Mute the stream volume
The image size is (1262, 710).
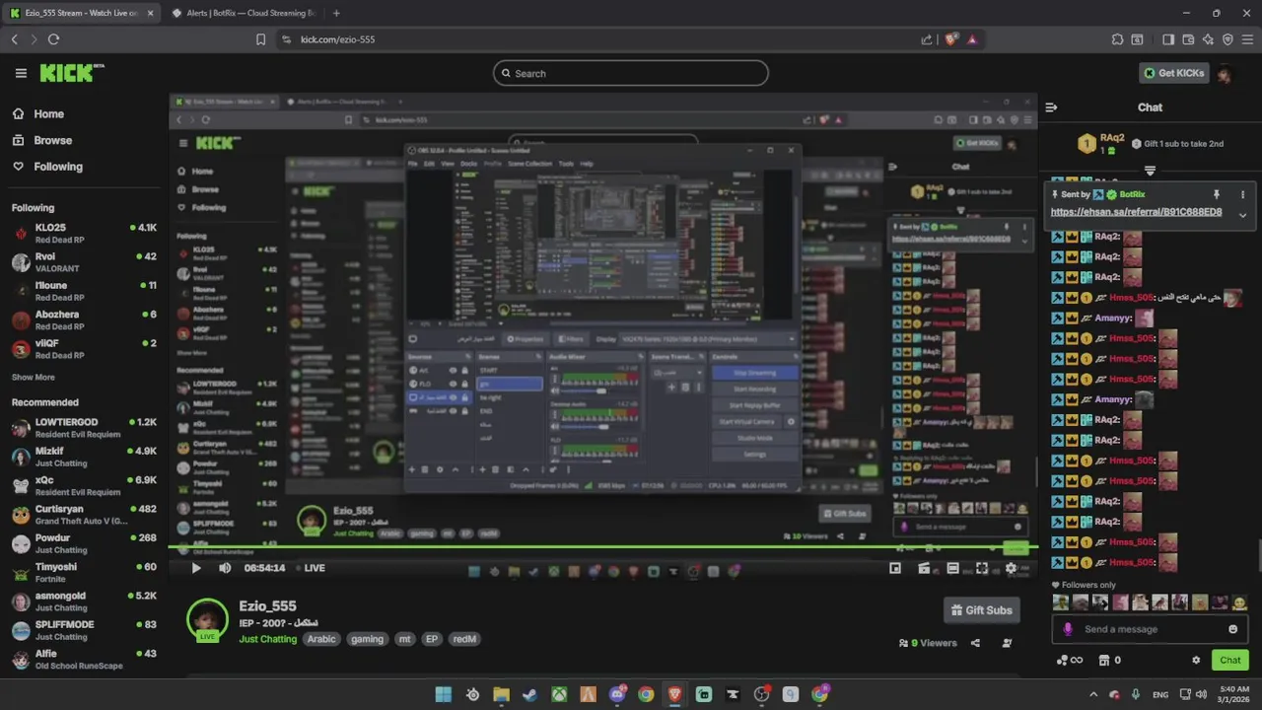[x=225, y=568]
